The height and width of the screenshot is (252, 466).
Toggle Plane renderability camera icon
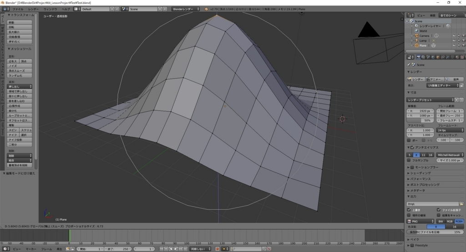463,45
